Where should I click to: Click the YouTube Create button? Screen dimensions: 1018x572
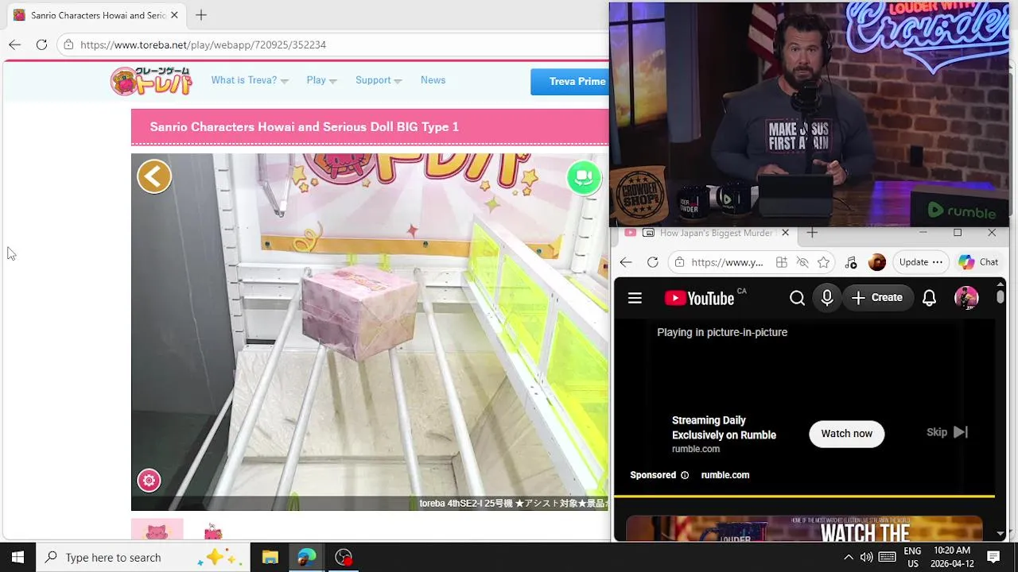(877, 298)
